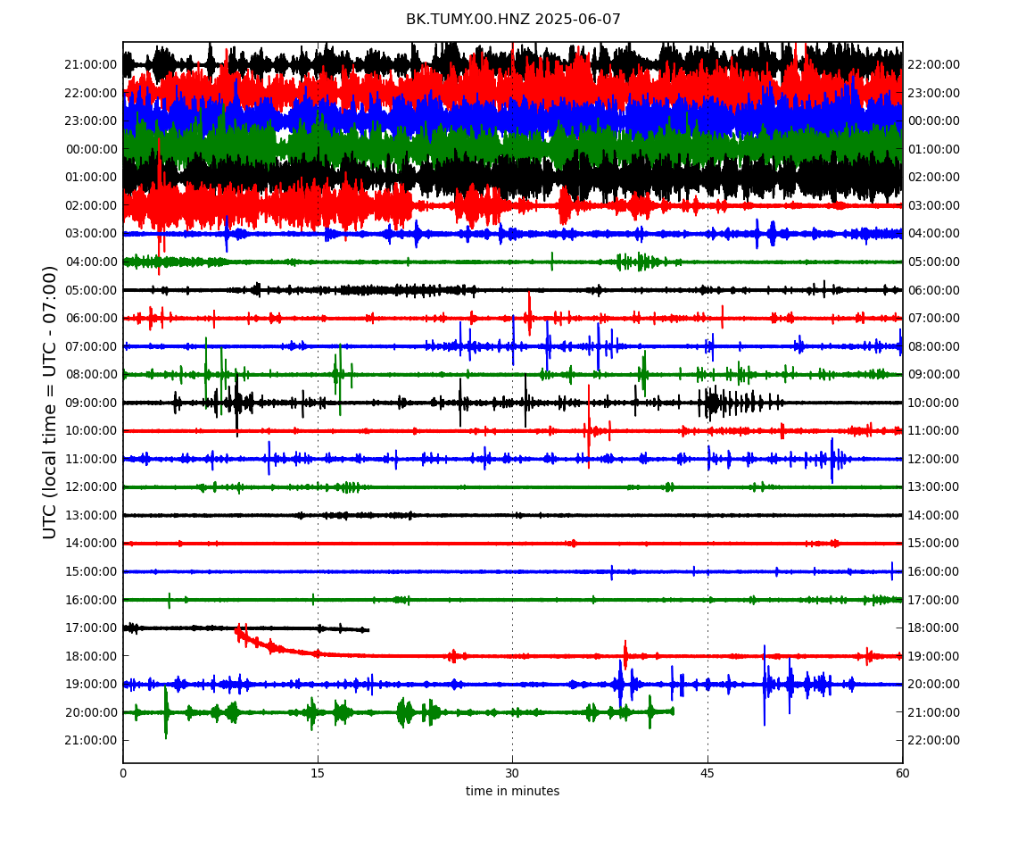Viewport: 1026px width, 848px height.
Task: Pick right-axis local time label 06:00:00
Action: [934, 290]
